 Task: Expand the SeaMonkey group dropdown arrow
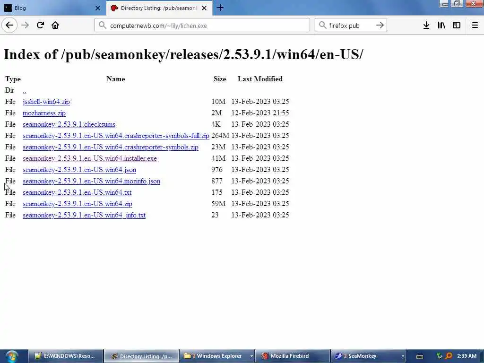click(403, 356)
